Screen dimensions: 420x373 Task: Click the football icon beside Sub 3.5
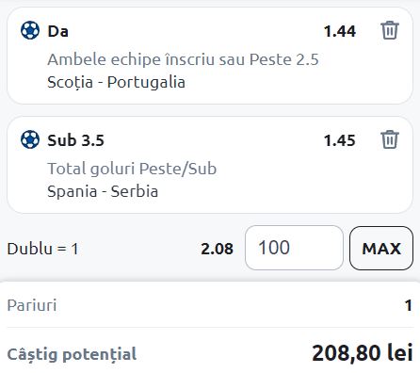[30, 139]
